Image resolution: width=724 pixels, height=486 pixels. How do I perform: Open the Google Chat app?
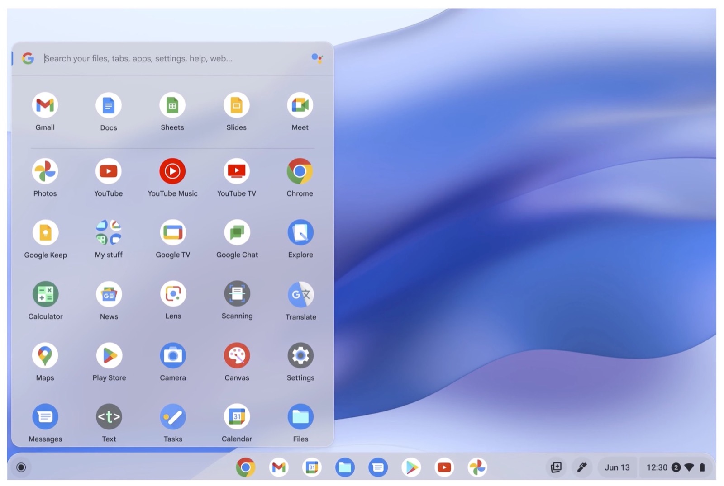237,233
